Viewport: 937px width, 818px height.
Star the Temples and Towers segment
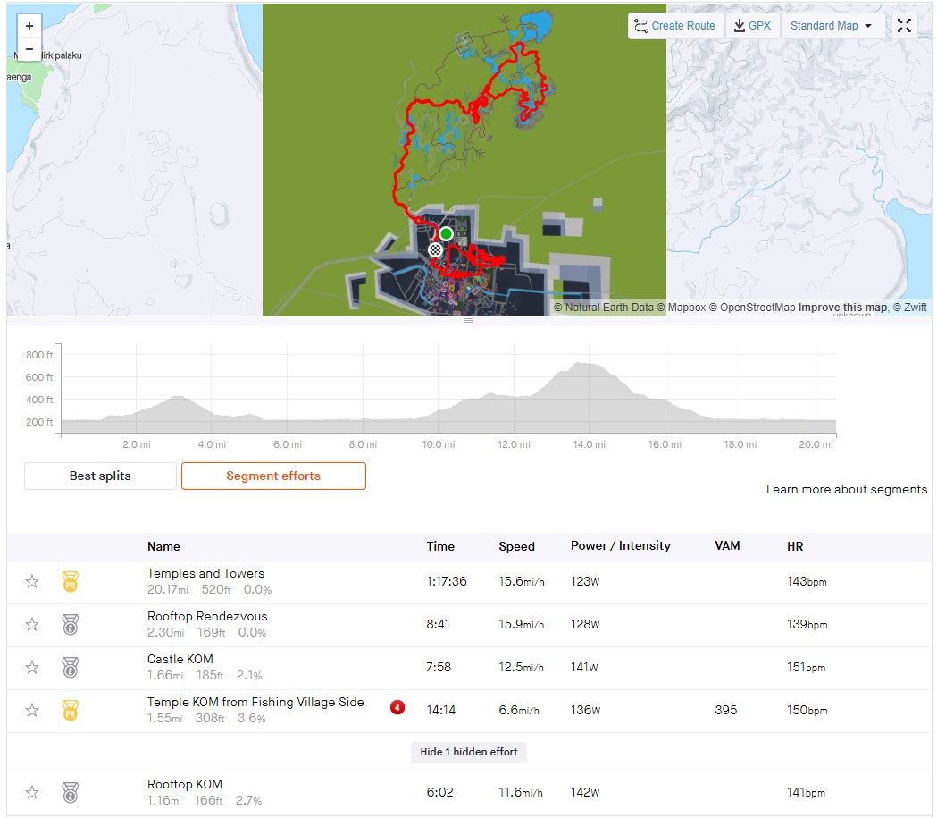pos(32,581)
